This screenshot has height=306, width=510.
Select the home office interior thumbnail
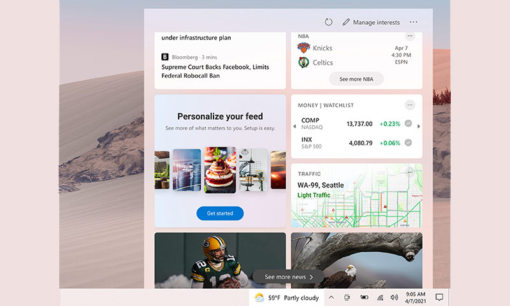(x=253, y=170)
